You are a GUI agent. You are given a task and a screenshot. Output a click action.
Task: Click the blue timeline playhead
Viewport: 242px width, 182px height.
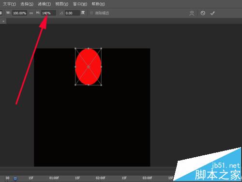(x=15, y=179)
